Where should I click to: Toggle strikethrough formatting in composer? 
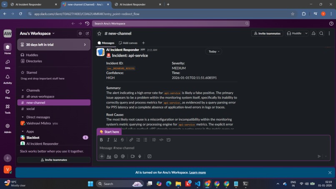click(123, 140)
